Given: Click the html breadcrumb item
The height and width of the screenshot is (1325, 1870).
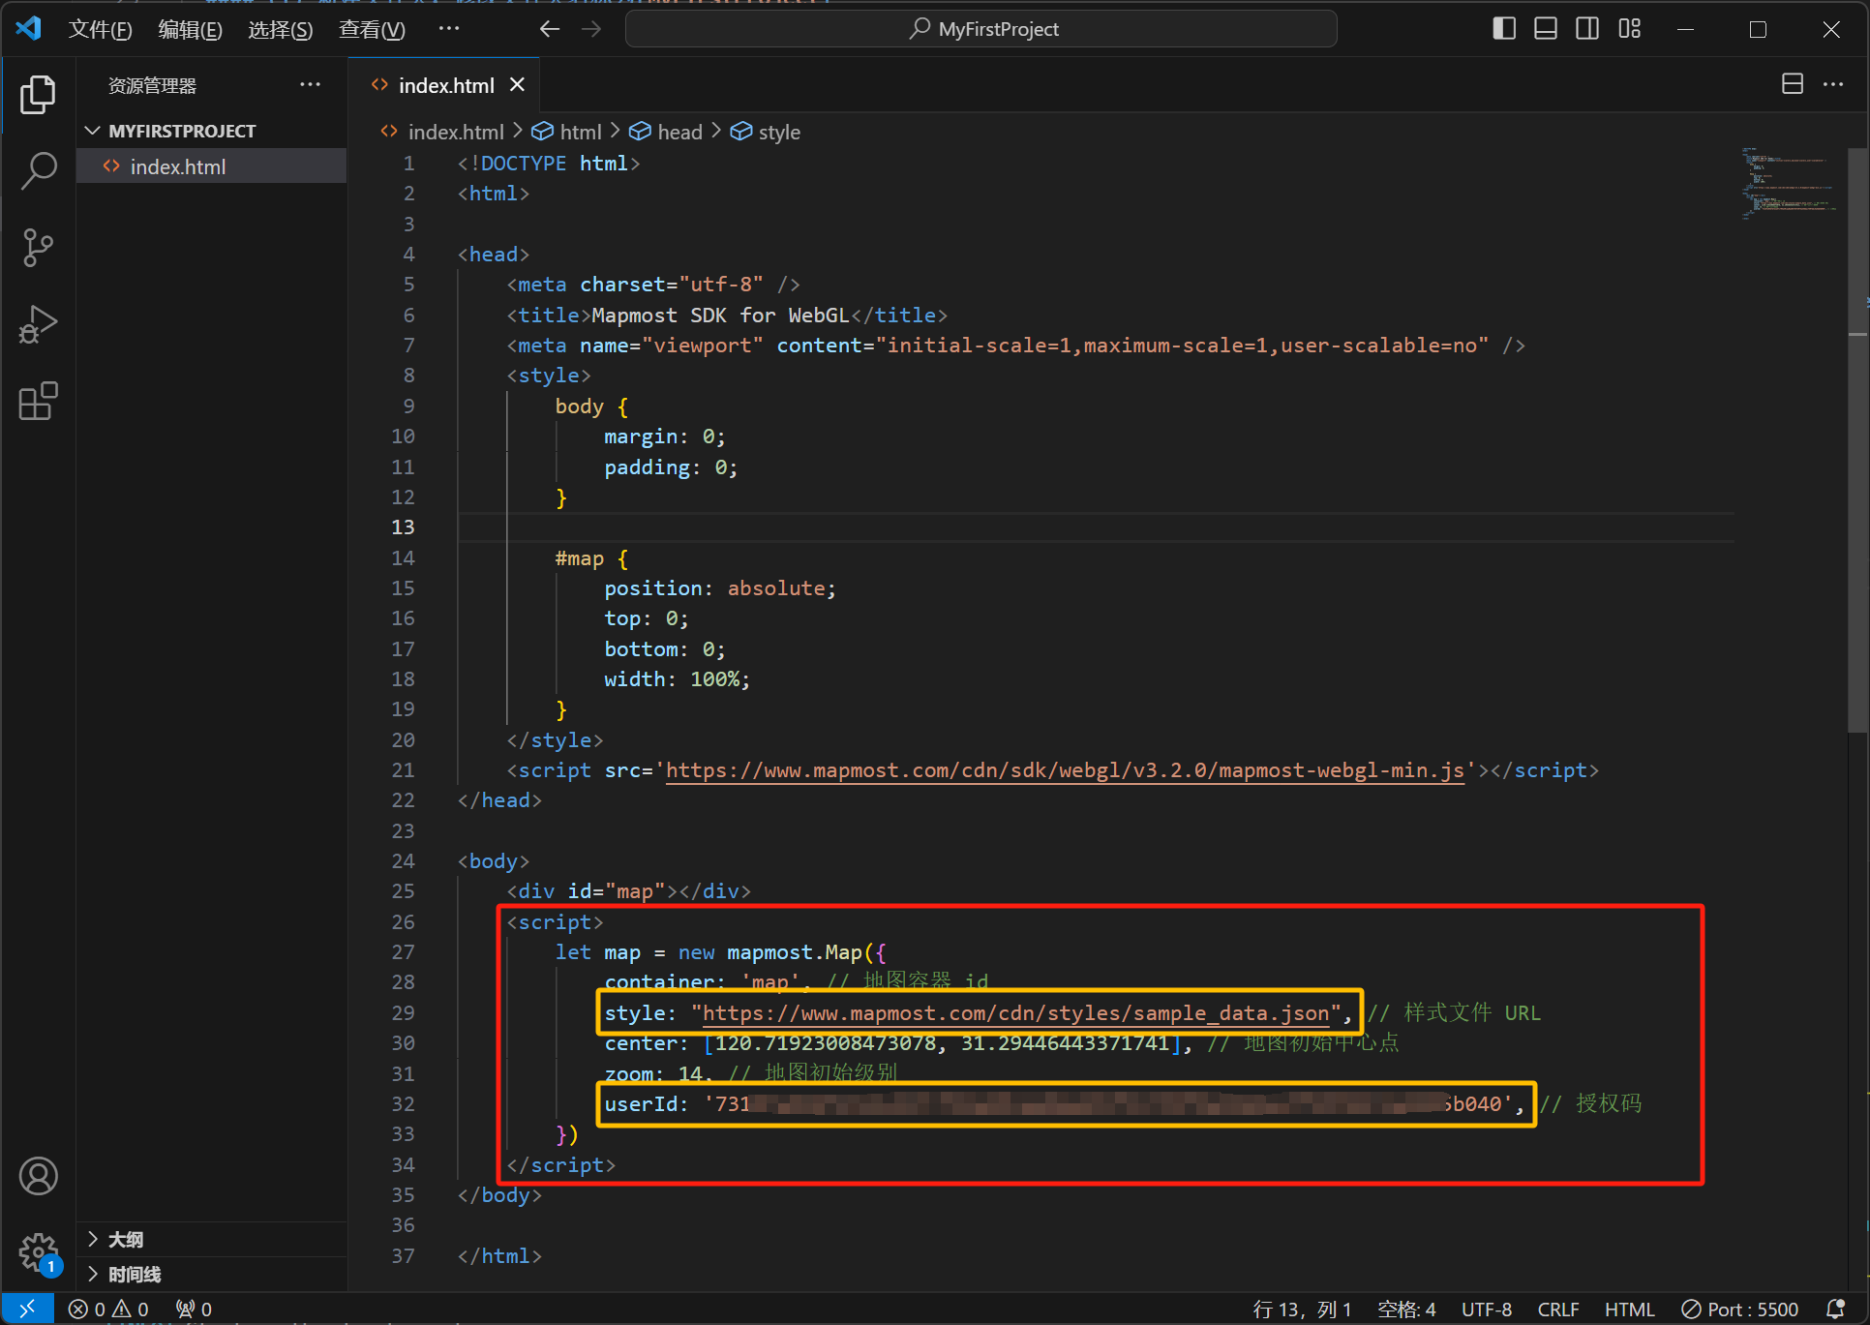Looking at the screenshot, I should pos(567,132).
